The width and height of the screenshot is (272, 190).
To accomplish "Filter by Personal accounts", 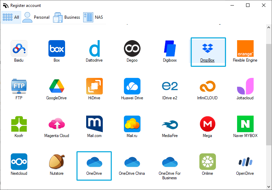I will coord(36,17).
